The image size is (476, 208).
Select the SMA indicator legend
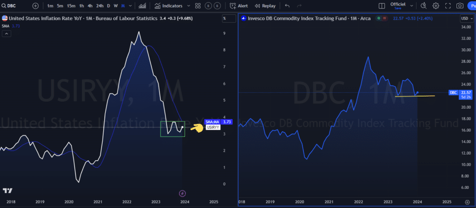pyautogui.click(x=7, y=26)
